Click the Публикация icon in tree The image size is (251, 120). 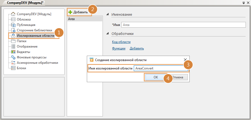point(13,25)
